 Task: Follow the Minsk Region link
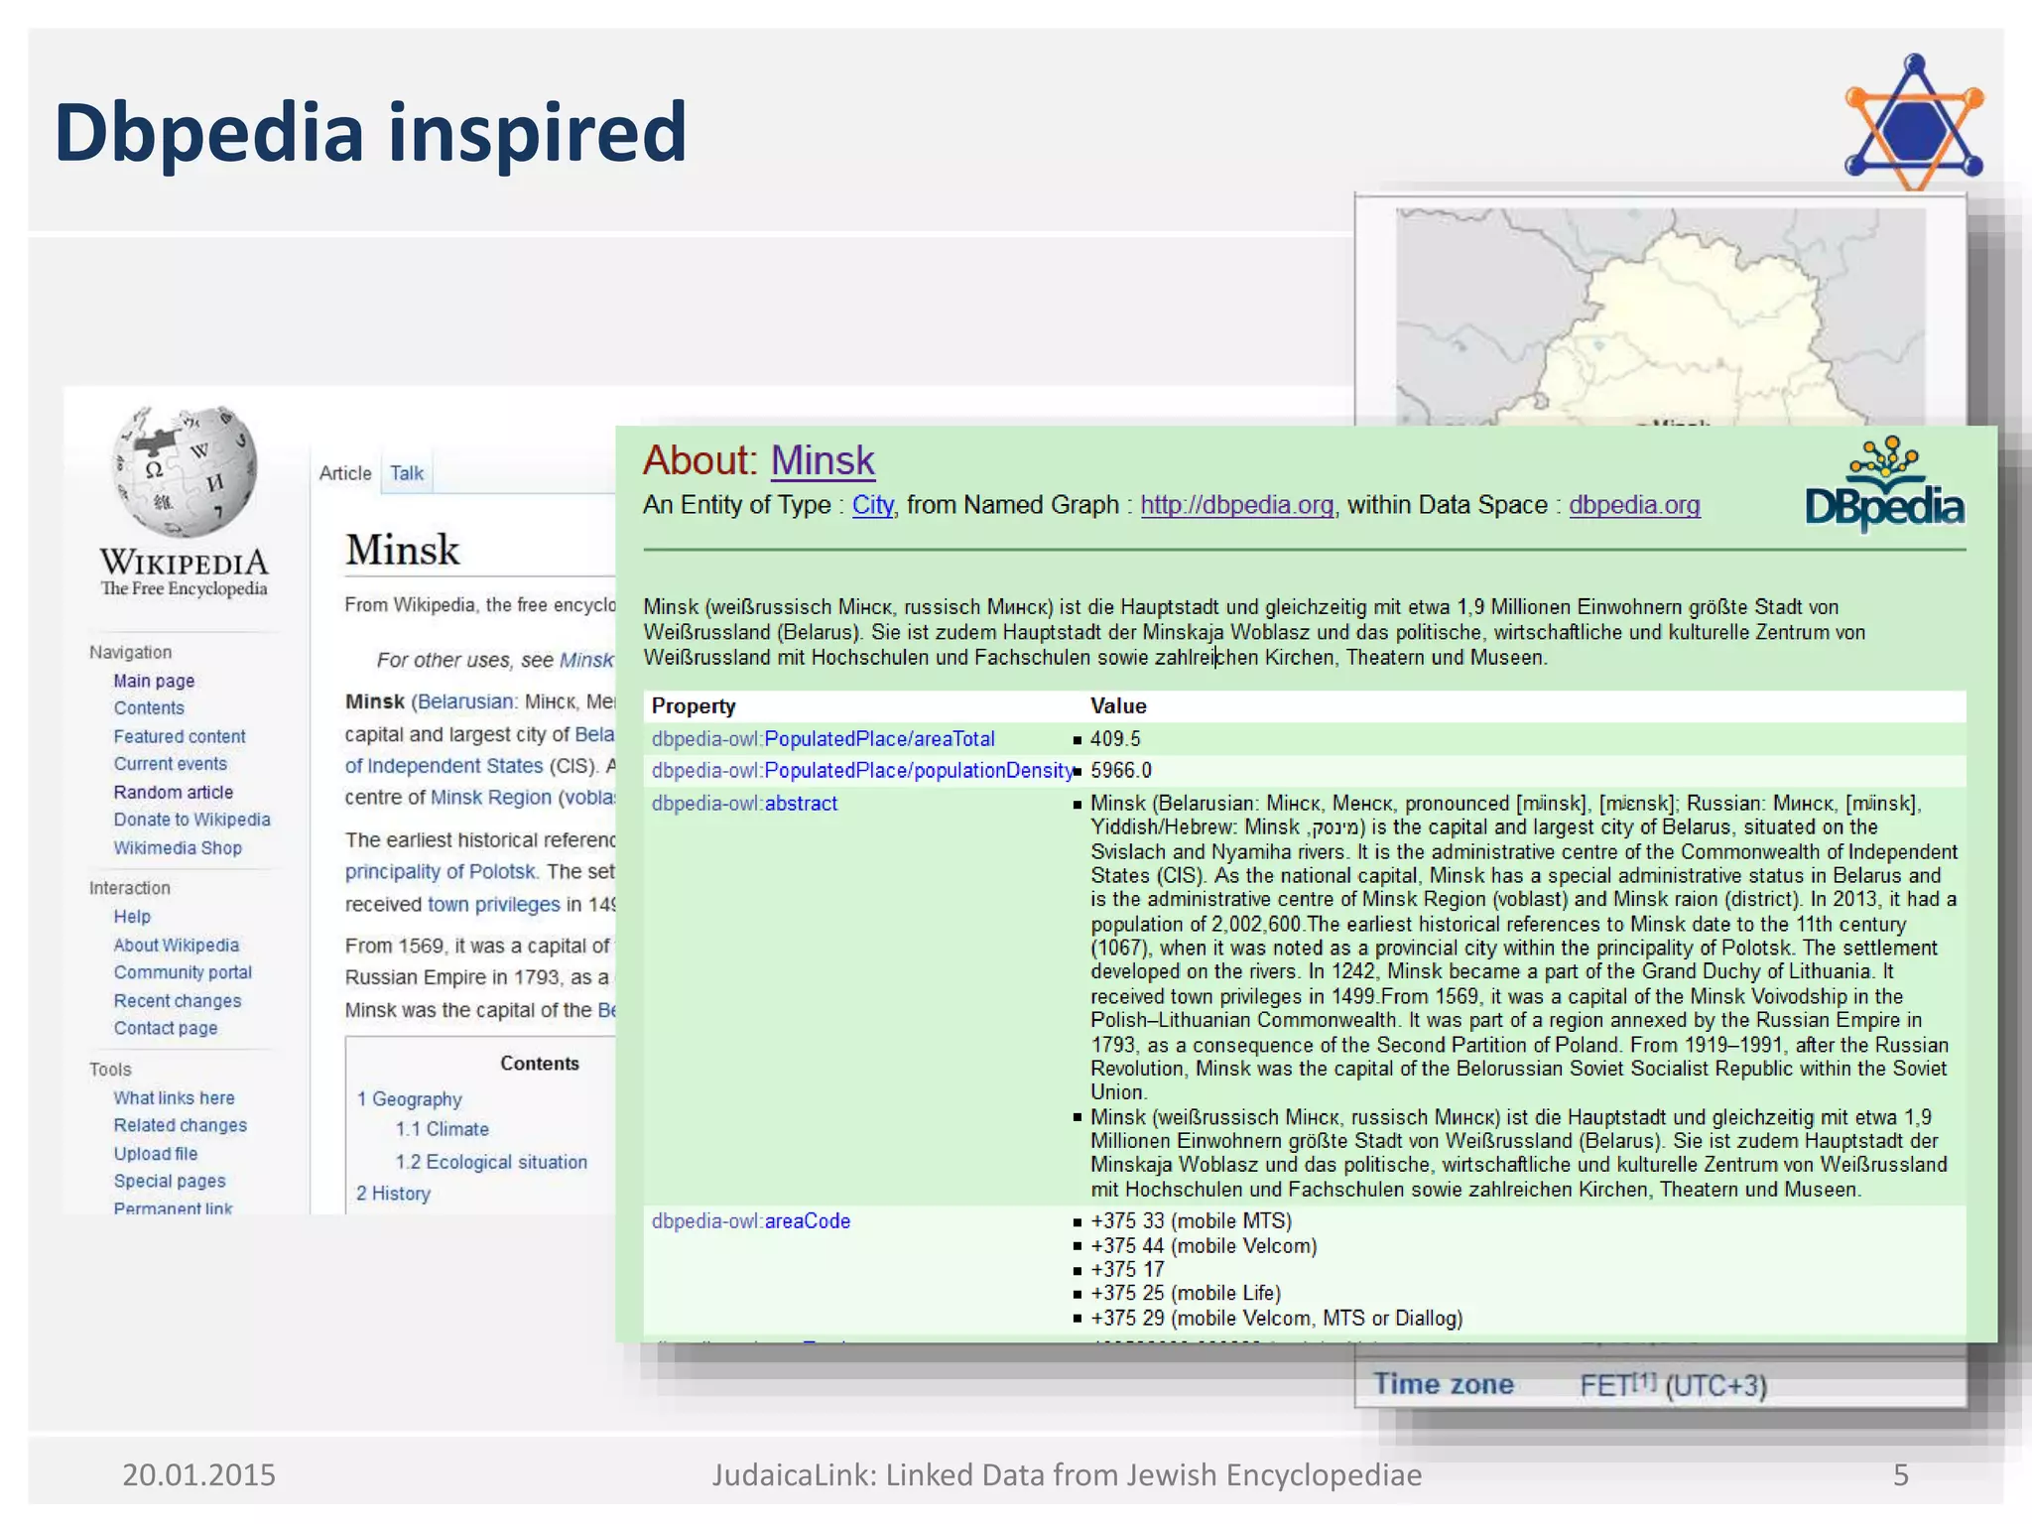491,798
